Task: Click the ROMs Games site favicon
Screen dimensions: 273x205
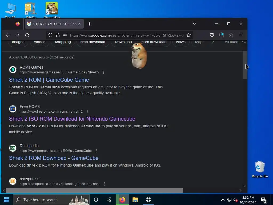Action: click(x=13, y=70)
